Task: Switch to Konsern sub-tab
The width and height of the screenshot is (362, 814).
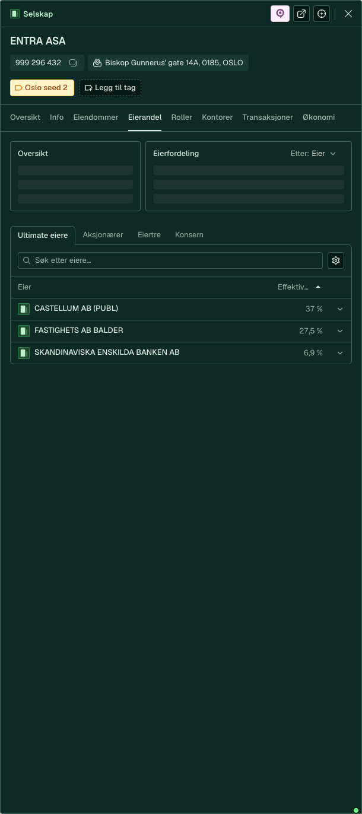Action: tap(189, 235)
